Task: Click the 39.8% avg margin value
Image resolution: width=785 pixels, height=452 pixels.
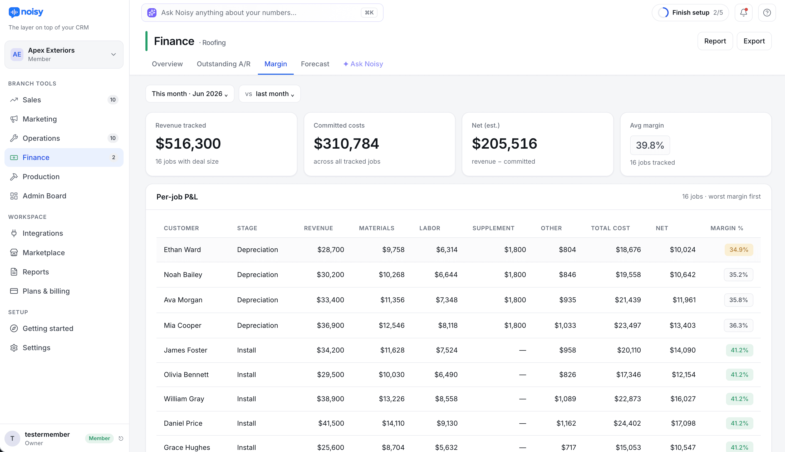Action: 650,145
